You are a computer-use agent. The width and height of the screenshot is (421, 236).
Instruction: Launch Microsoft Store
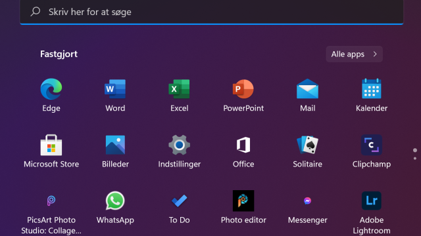click(51, 145)
